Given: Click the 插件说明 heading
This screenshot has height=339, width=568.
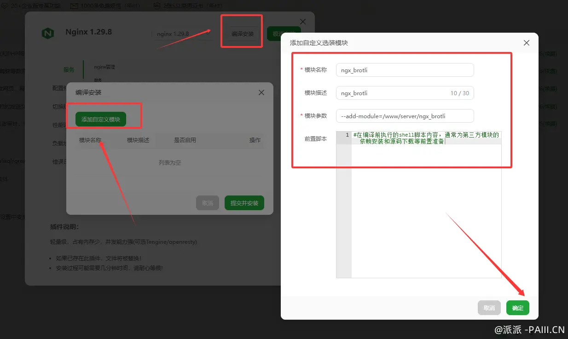Looking at the screenshot, I should [64, 227].
